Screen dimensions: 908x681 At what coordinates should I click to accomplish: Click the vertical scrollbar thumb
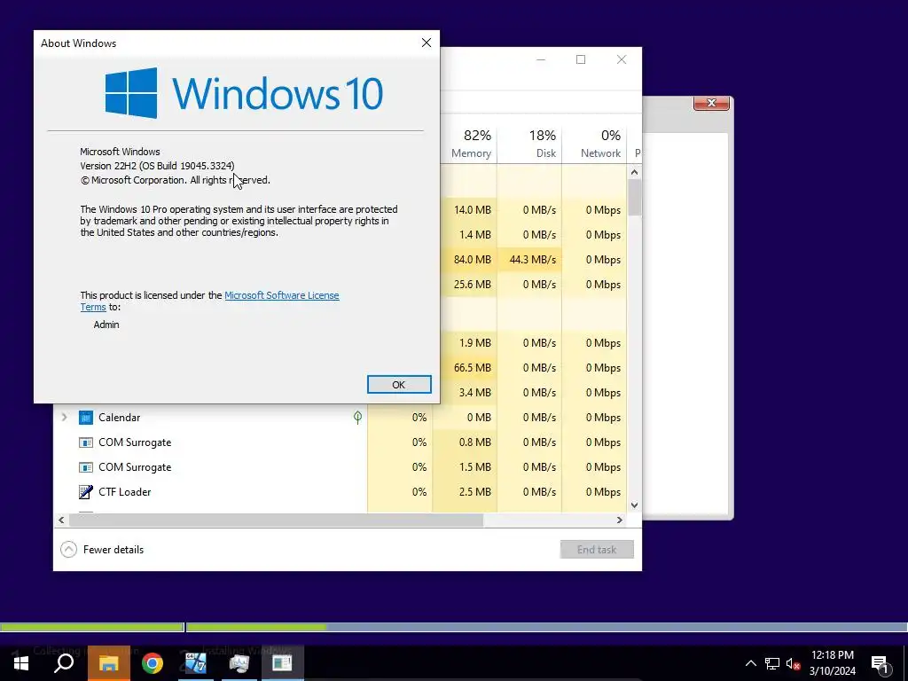[x=635, y=198]
